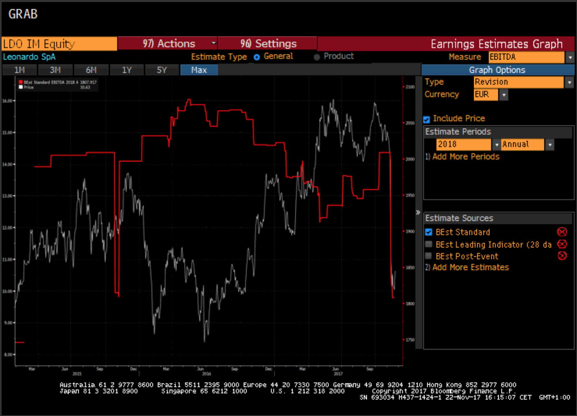Collapse the side panel with double-arrow icon

click(418, 212)
